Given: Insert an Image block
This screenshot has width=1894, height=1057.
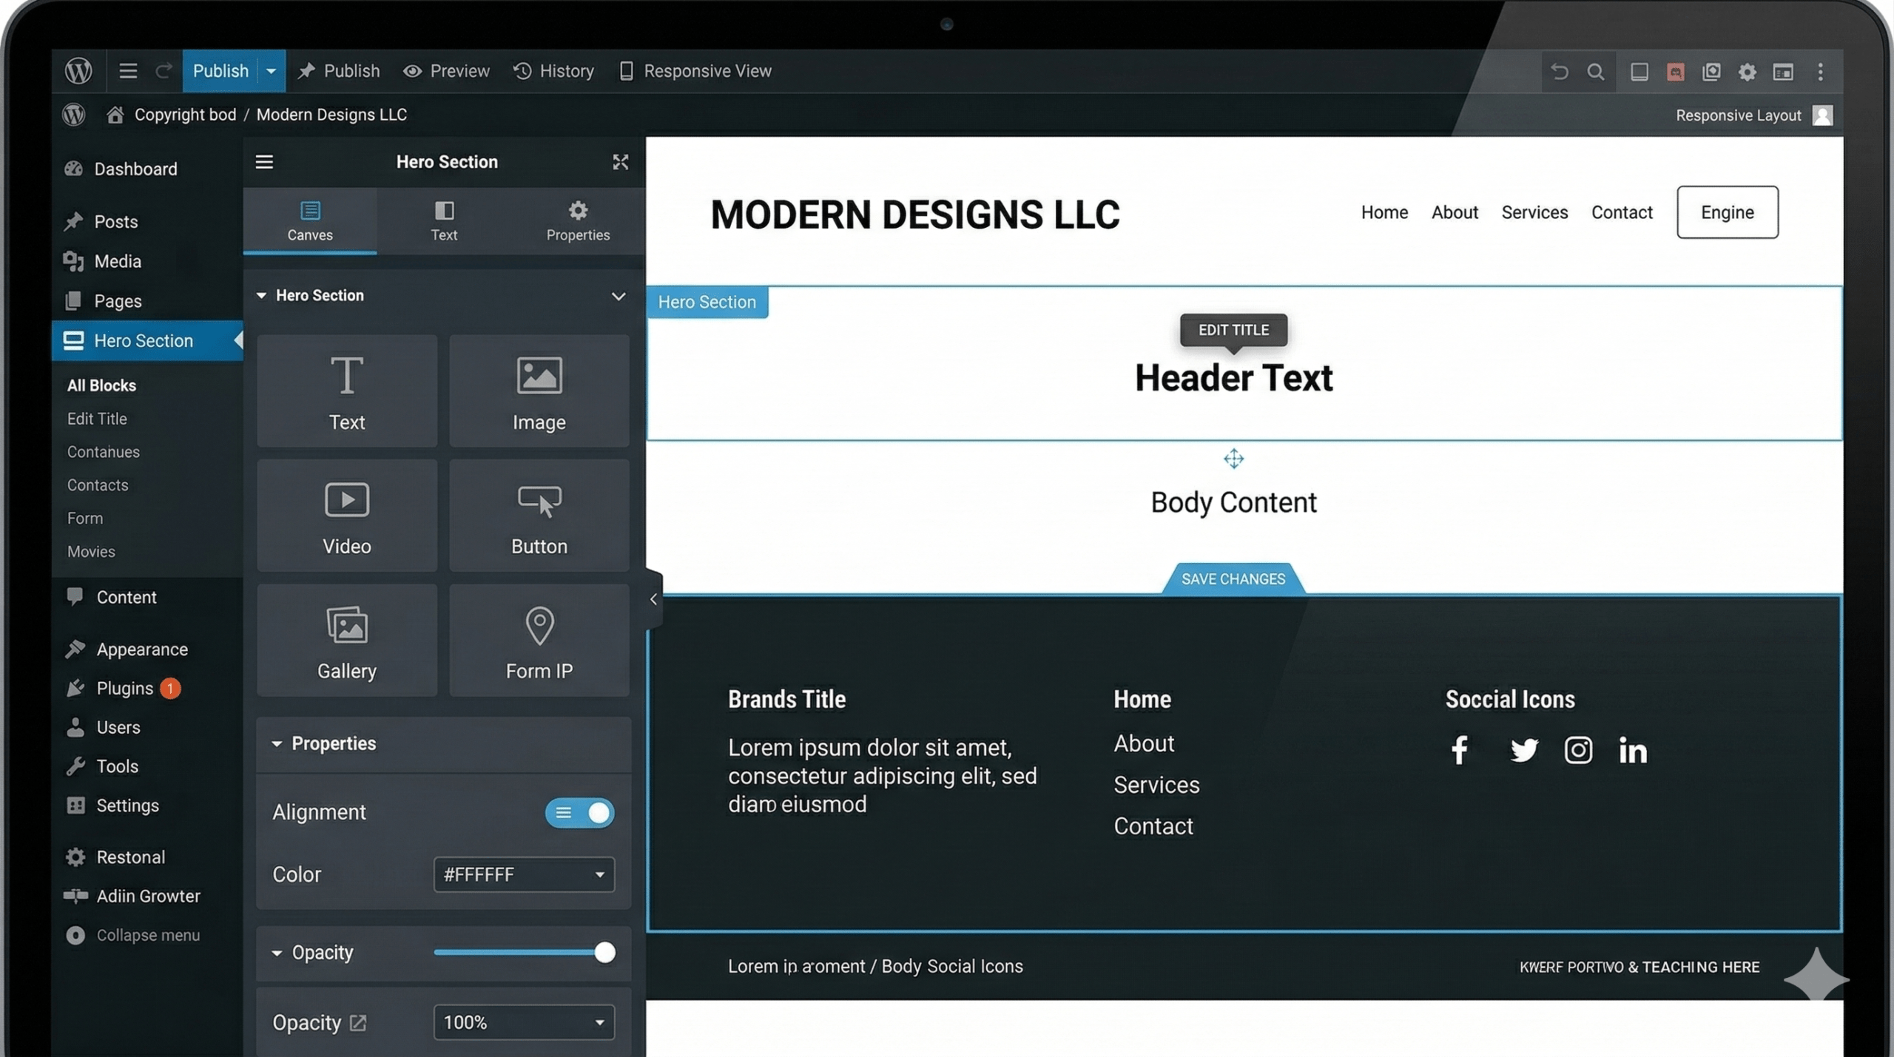Looking at the screenshot, I should point(539,391).
